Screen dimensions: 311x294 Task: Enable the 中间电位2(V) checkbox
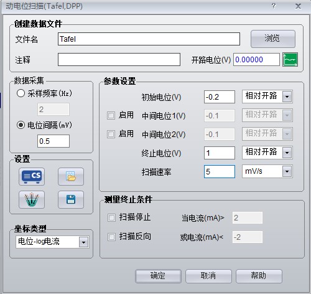pos(111,134)
